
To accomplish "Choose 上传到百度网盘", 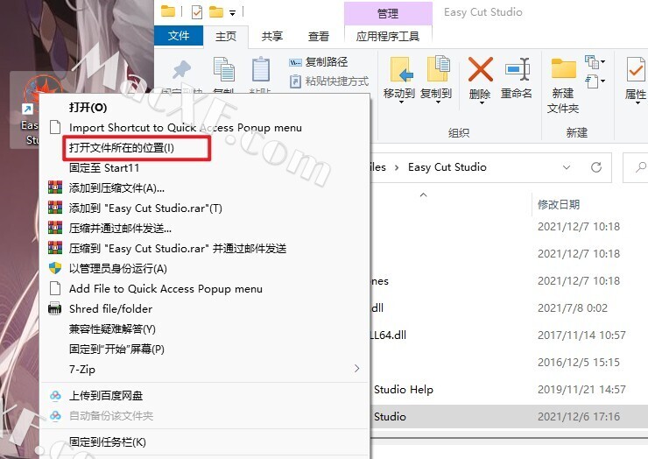I will pos(205,396).
